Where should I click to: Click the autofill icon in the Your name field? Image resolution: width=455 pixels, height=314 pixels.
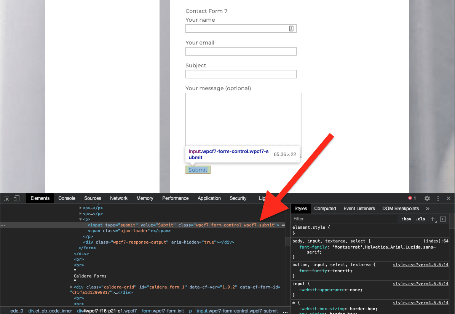point(291,28)
